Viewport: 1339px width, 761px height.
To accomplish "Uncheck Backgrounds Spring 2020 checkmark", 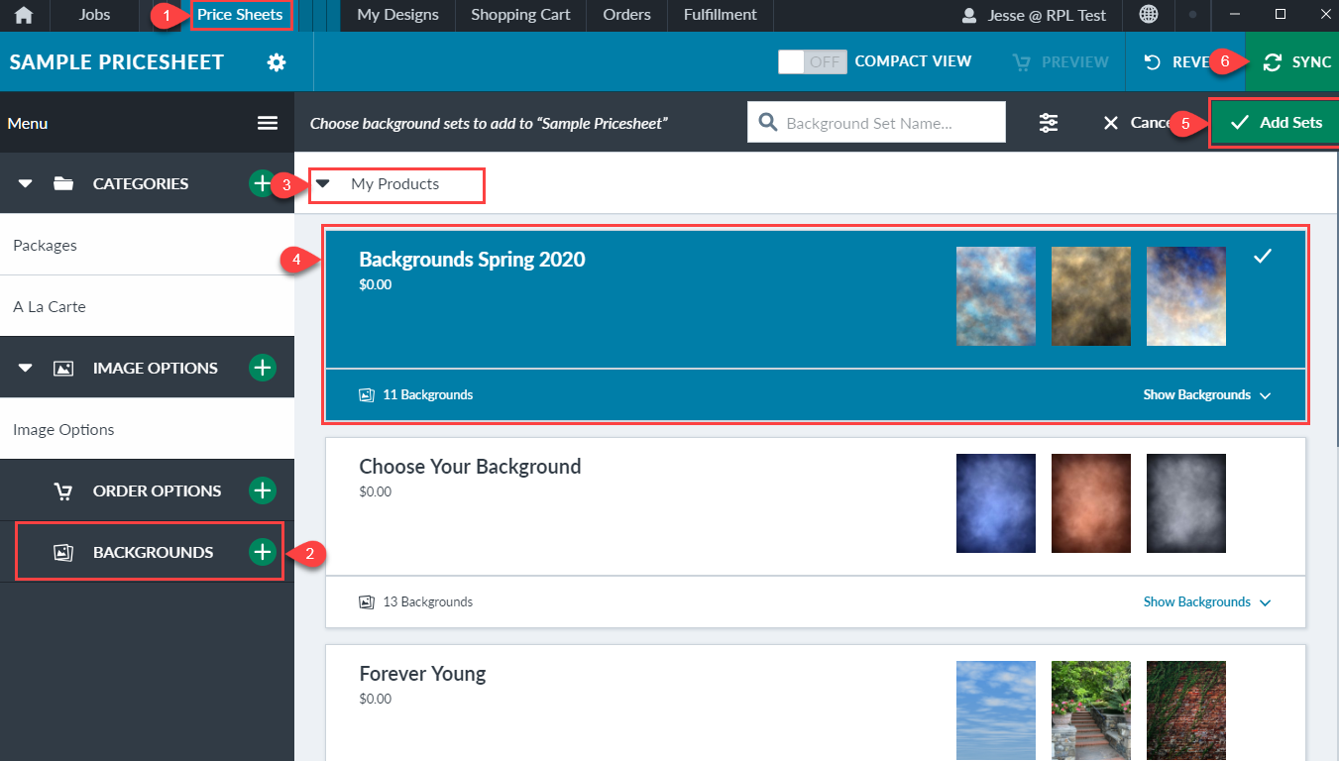I will 1262,257.
